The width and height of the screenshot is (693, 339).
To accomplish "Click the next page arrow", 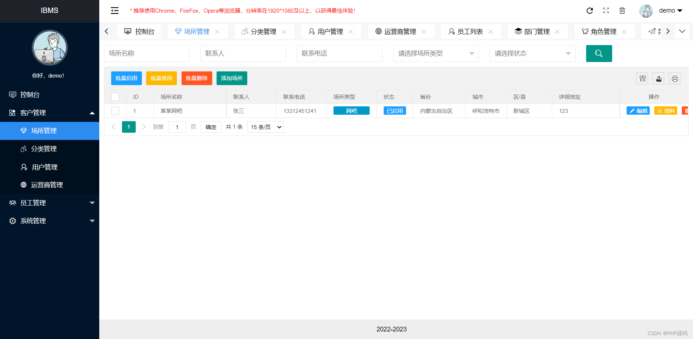I will coord(144,127).
